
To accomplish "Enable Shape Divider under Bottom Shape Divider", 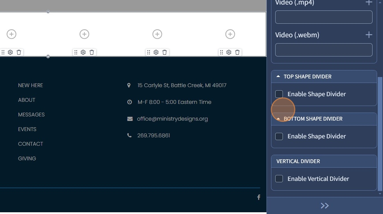I will [x=279, y=136].
